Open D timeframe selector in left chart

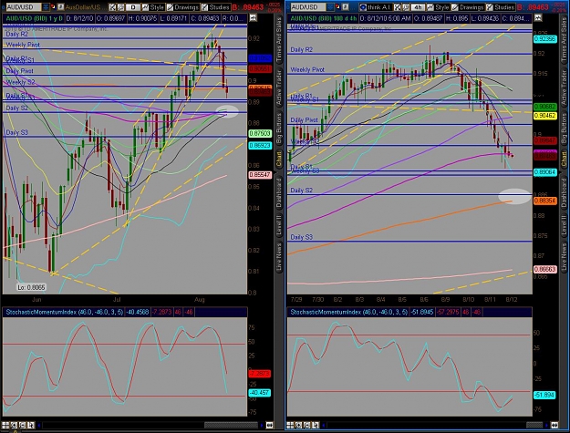tap(133, 7)
